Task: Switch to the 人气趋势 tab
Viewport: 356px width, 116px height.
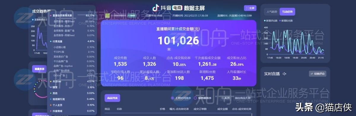Action: pos(272,12)
